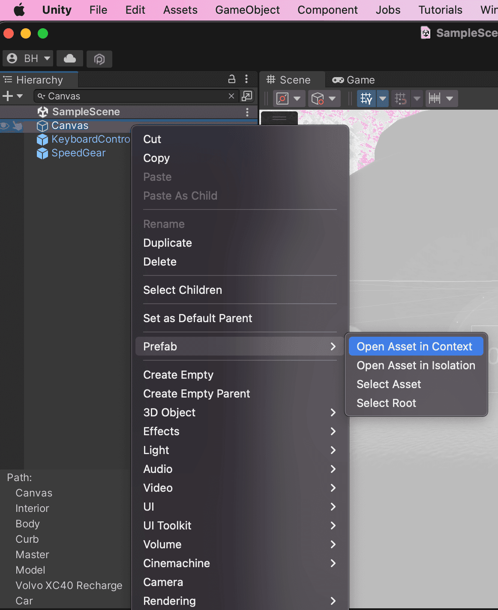Image resolution: width=498 pixels, height=610 pixels.
Task: Open the handle position dropdown arrow
Action: coord(297,99)
